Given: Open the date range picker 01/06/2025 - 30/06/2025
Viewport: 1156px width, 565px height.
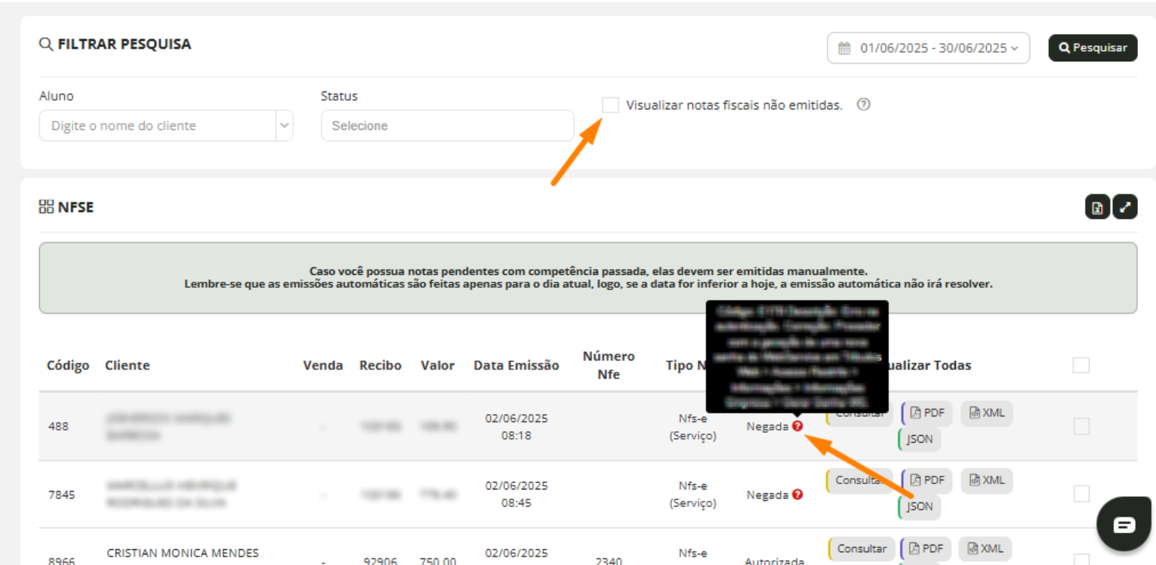Looking at the screenshot, I should coord(929,48).
